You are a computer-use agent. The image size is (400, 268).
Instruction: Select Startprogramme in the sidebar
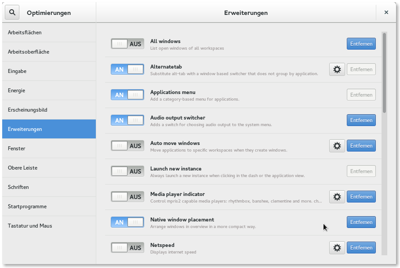click(x=49, y=206)
